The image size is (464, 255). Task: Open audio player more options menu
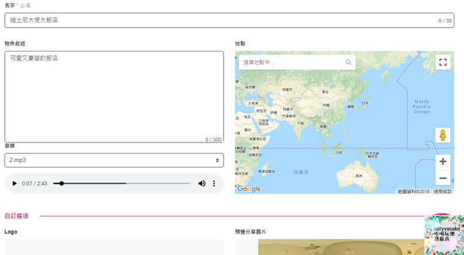pos(214,184)
